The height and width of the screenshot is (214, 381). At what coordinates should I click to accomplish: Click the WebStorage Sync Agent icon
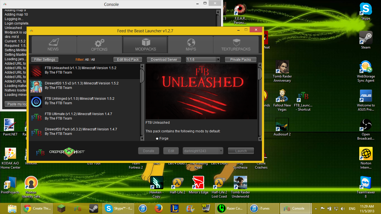tap(366, 71)
